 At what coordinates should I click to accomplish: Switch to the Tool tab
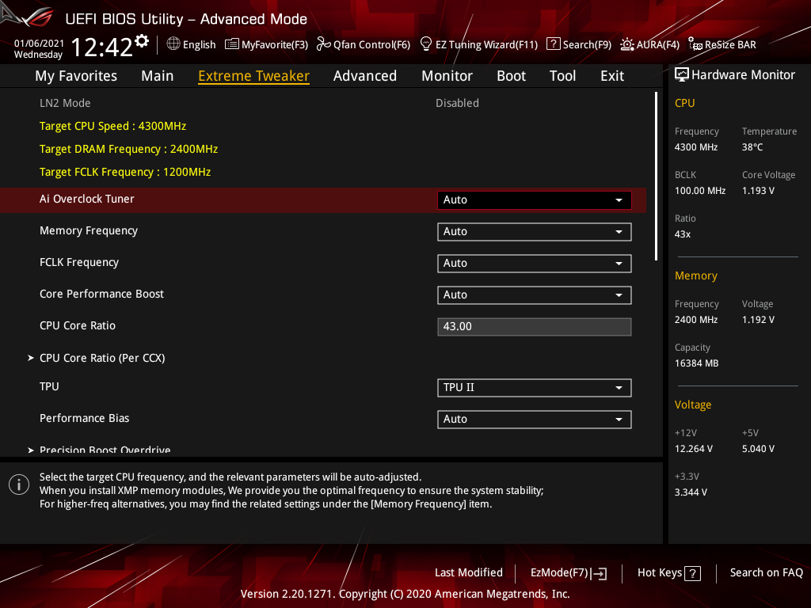tap(562, 76)
